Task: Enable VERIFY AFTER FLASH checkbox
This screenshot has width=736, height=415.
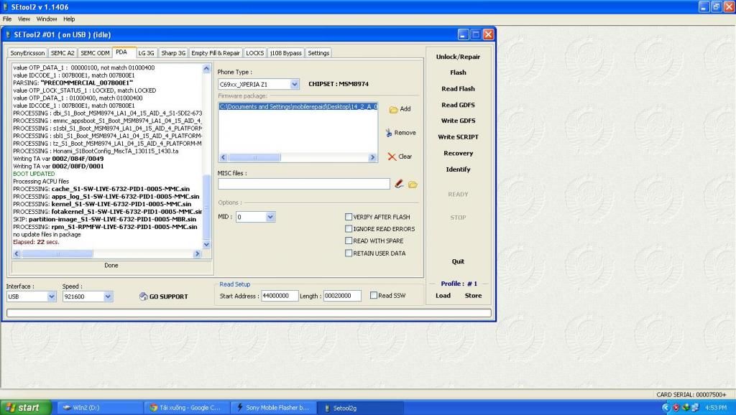Action: pos(349,217)
